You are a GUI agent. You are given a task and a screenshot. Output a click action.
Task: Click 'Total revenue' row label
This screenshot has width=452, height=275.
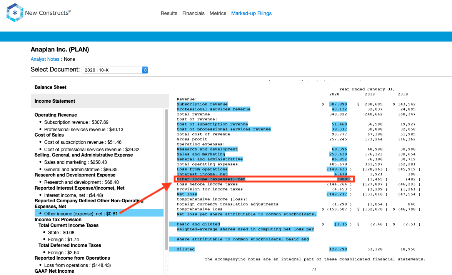(193, 114)
